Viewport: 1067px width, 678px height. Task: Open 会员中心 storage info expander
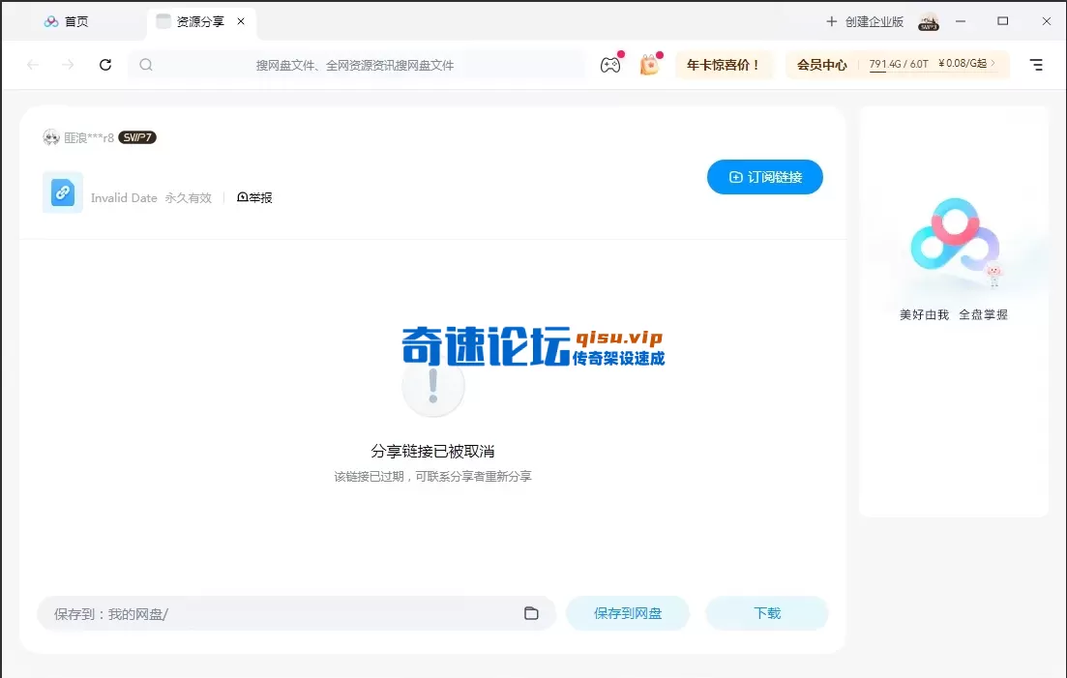[993, 65]
